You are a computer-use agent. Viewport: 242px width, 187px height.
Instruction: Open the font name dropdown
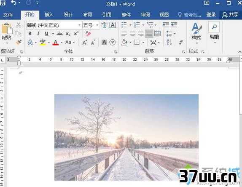(80, 25)
